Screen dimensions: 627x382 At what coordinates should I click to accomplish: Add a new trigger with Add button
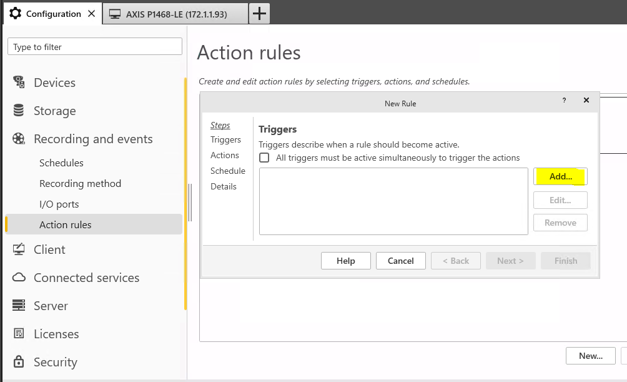pyautogui.click(x=560, y=176)
